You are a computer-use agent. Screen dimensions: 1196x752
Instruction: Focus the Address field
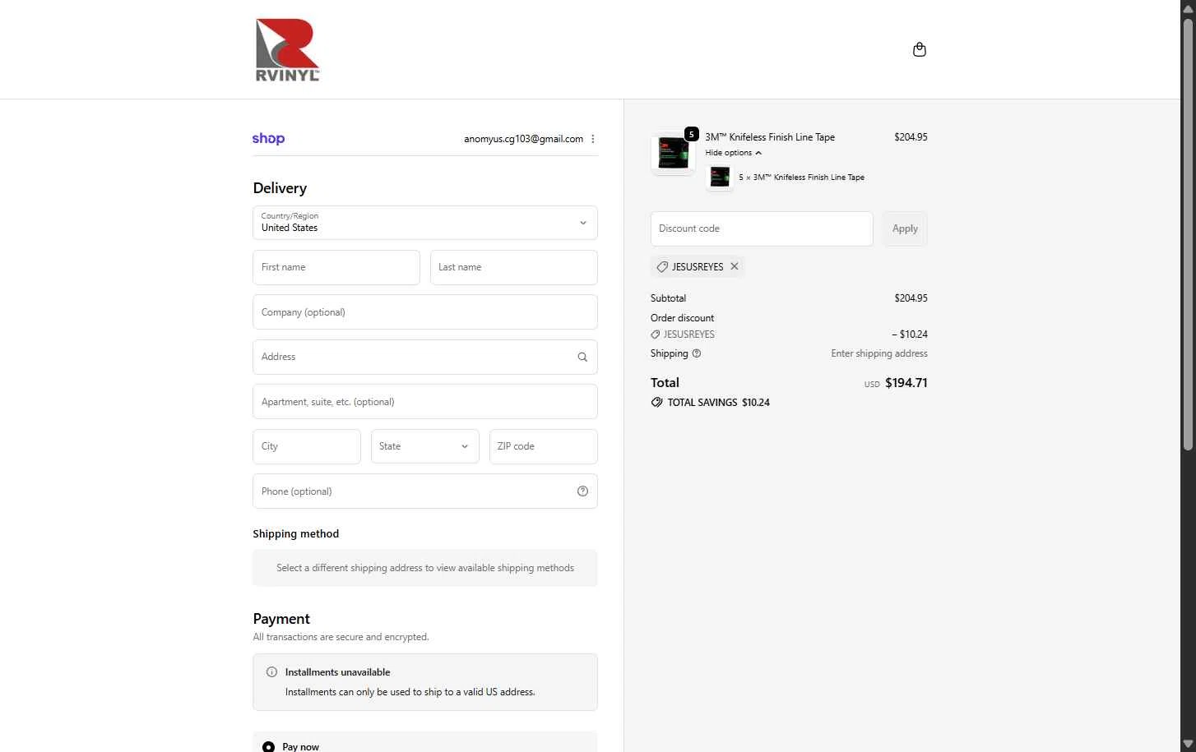pyautogui.click(x=425, y=357)
